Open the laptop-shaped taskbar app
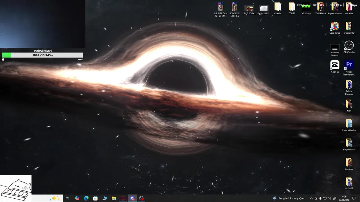This screenshot has height=202, width=360. click(x=105, y=198)
